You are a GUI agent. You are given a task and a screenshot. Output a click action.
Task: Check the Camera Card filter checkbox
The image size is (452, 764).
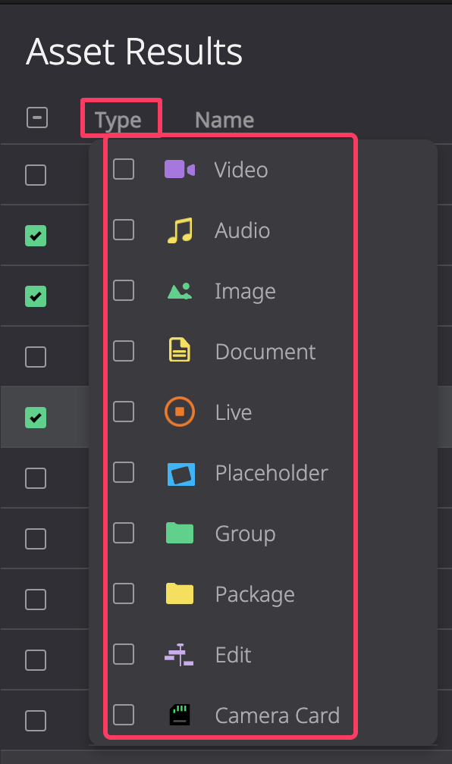(x=124, y=715)
